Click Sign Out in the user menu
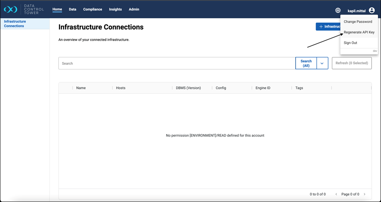Image resolution: width=381 pixels, height=202 pixels. point(350,43)
